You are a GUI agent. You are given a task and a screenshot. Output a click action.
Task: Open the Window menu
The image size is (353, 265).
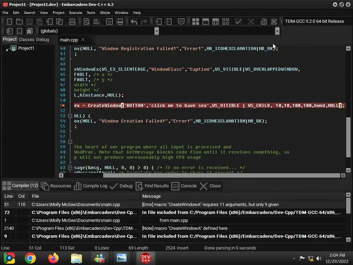click(x=121, y=13)
